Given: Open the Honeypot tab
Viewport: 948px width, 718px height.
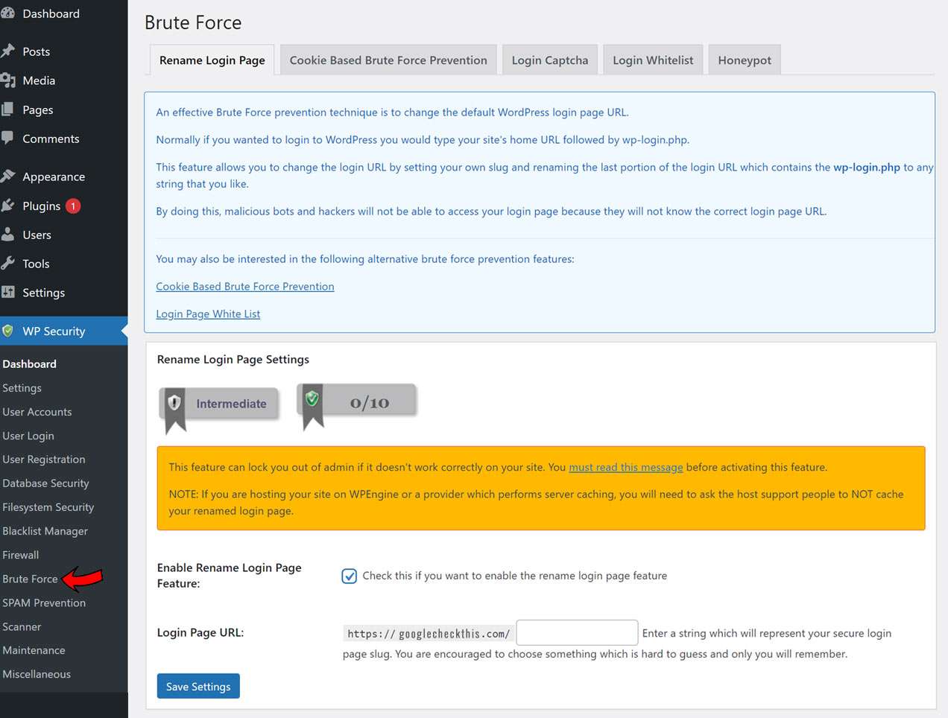Looking at the screenshot, I should [745, 60].
